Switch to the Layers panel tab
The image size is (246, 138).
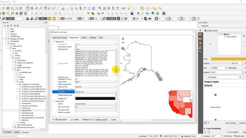click(x=17, y=132)
